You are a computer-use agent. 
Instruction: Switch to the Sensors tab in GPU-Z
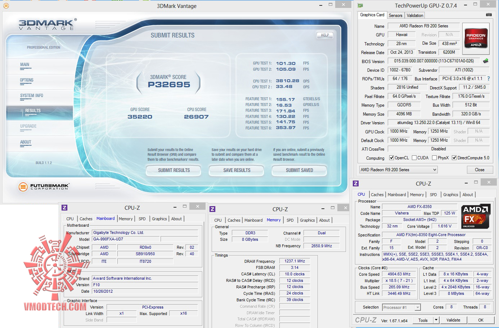pyautogui.click(x=395, y=15)
